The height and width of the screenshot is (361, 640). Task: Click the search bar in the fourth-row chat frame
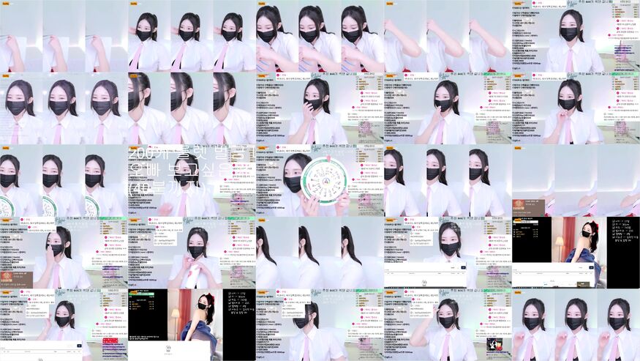(424, 269)
